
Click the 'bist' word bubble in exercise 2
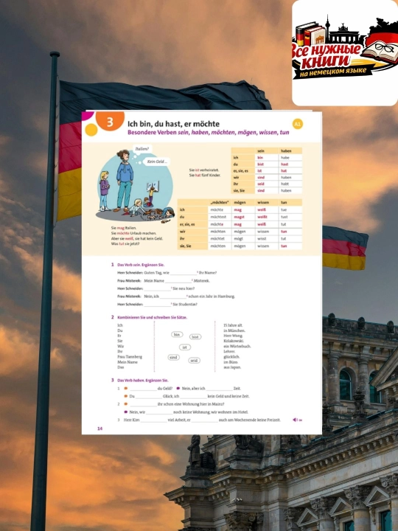(x=195, y=337)
